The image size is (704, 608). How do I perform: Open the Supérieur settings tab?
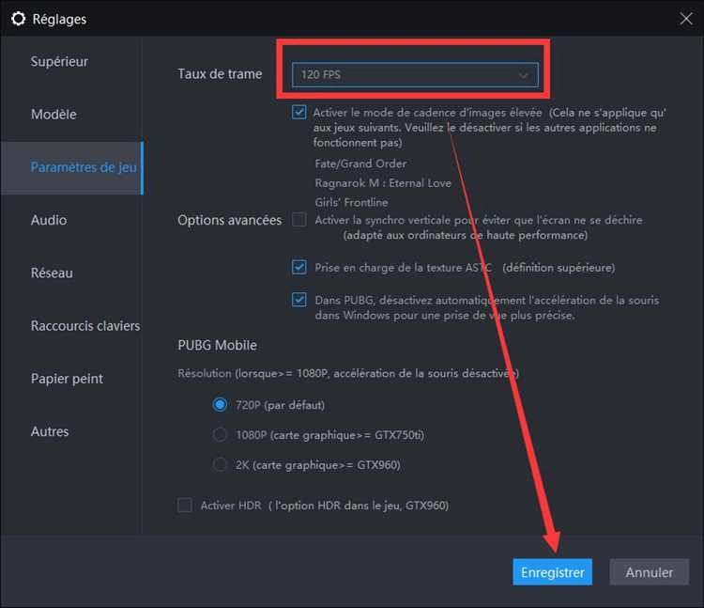coord(59,62)
